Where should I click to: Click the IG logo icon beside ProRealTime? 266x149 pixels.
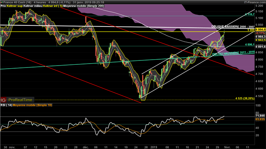pos(3,100)
